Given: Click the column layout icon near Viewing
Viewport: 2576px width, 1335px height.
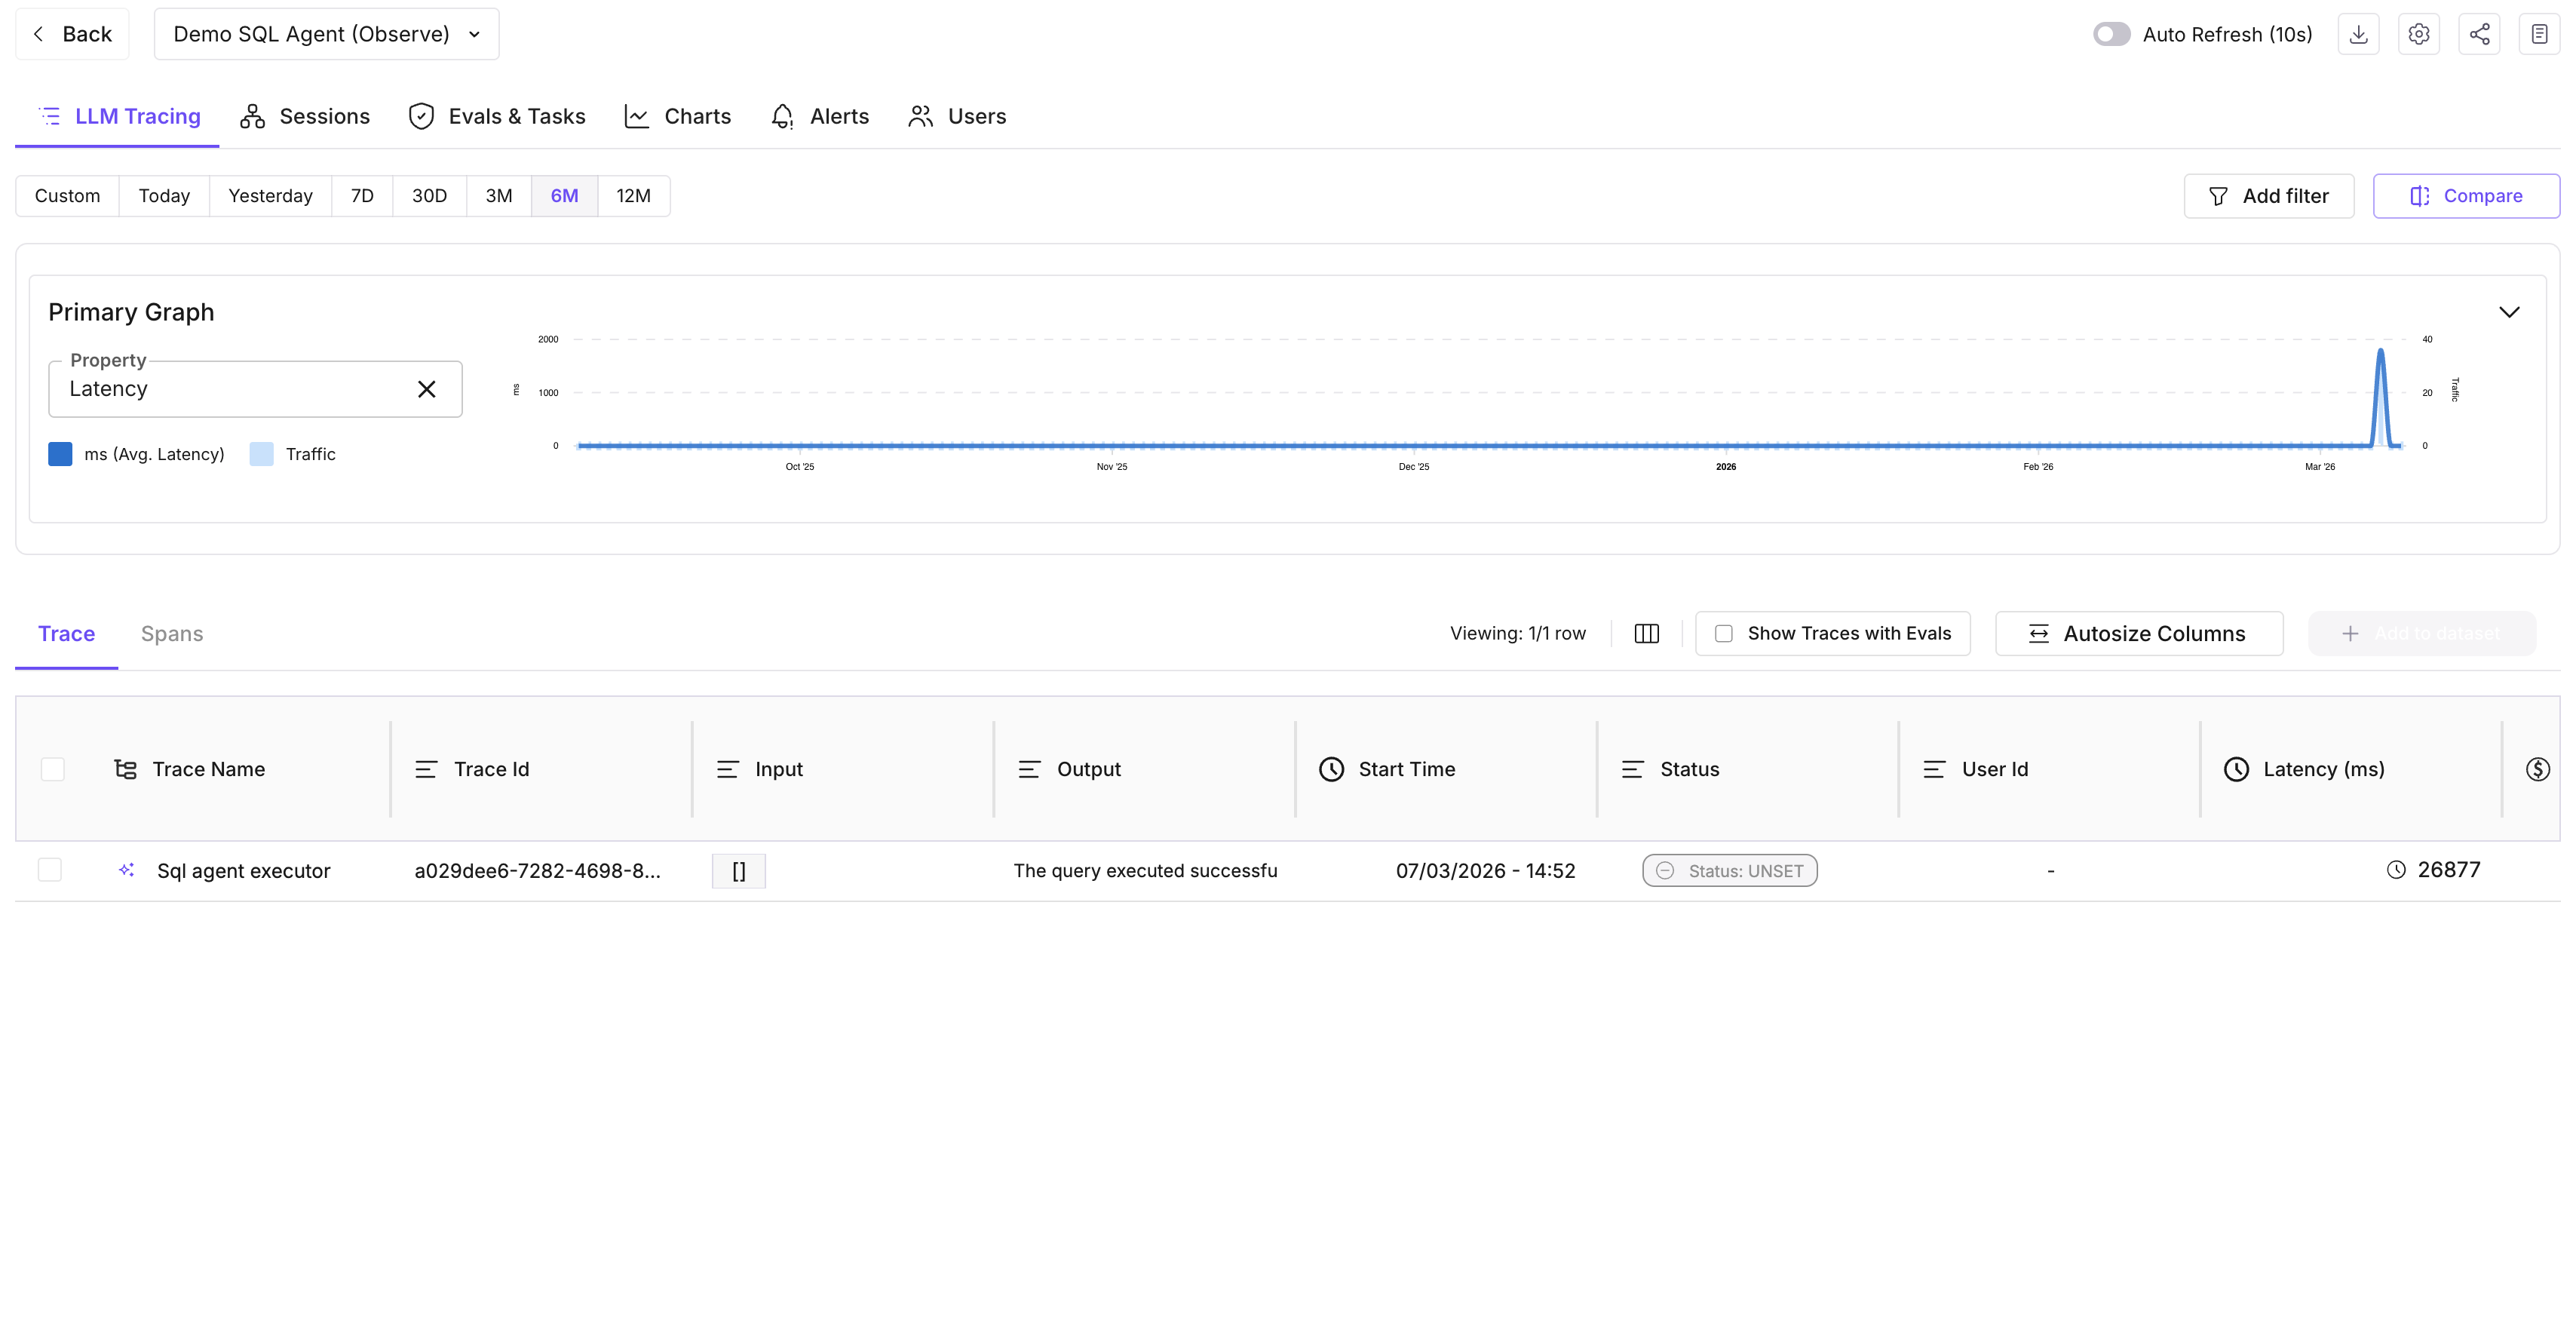Looking at the screenshot, I should pyautogui.click(x=1646, y=633).
